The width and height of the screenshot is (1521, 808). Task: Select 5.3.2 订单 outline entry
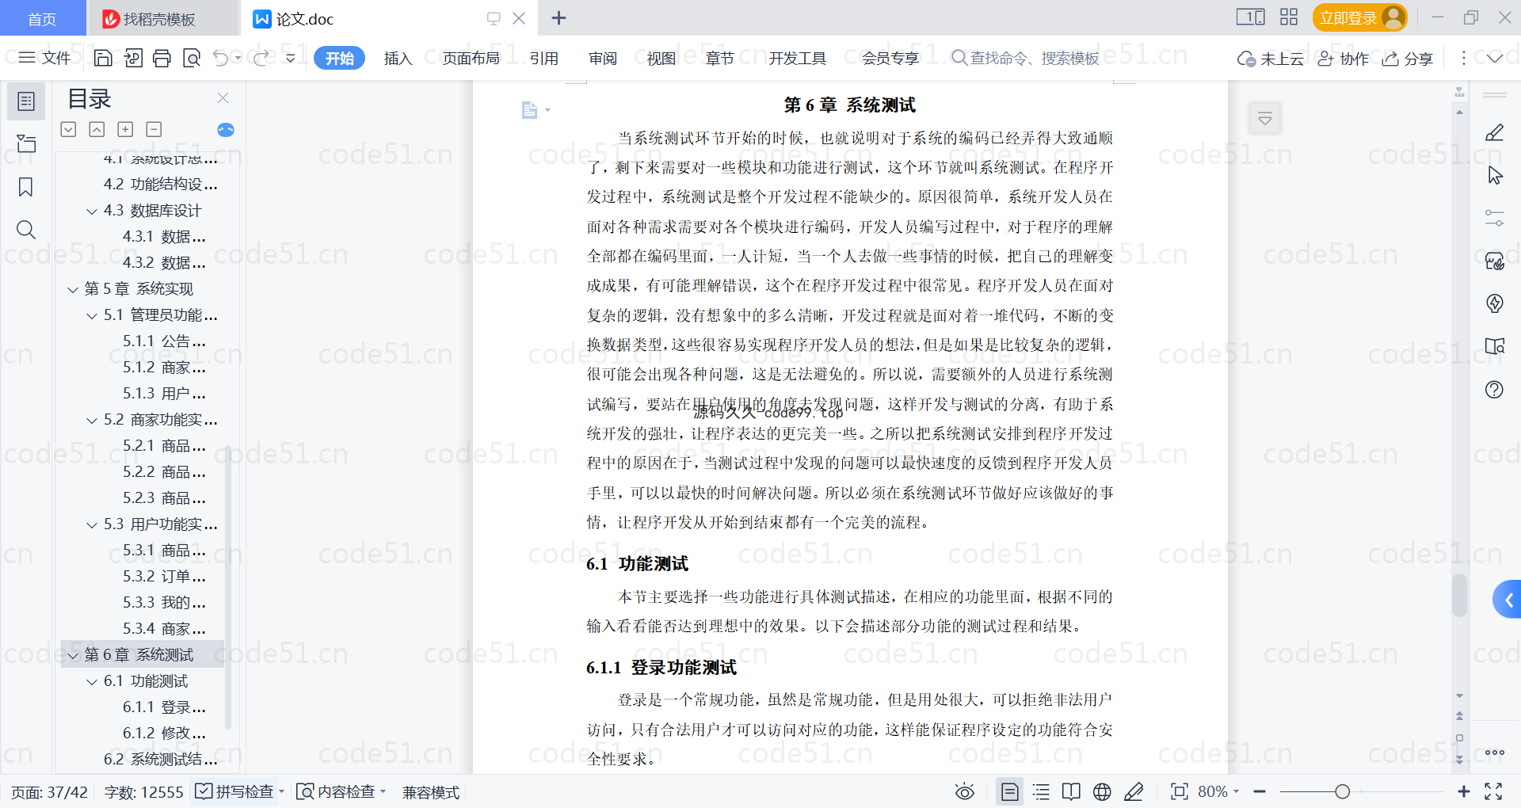pos(164,577)
